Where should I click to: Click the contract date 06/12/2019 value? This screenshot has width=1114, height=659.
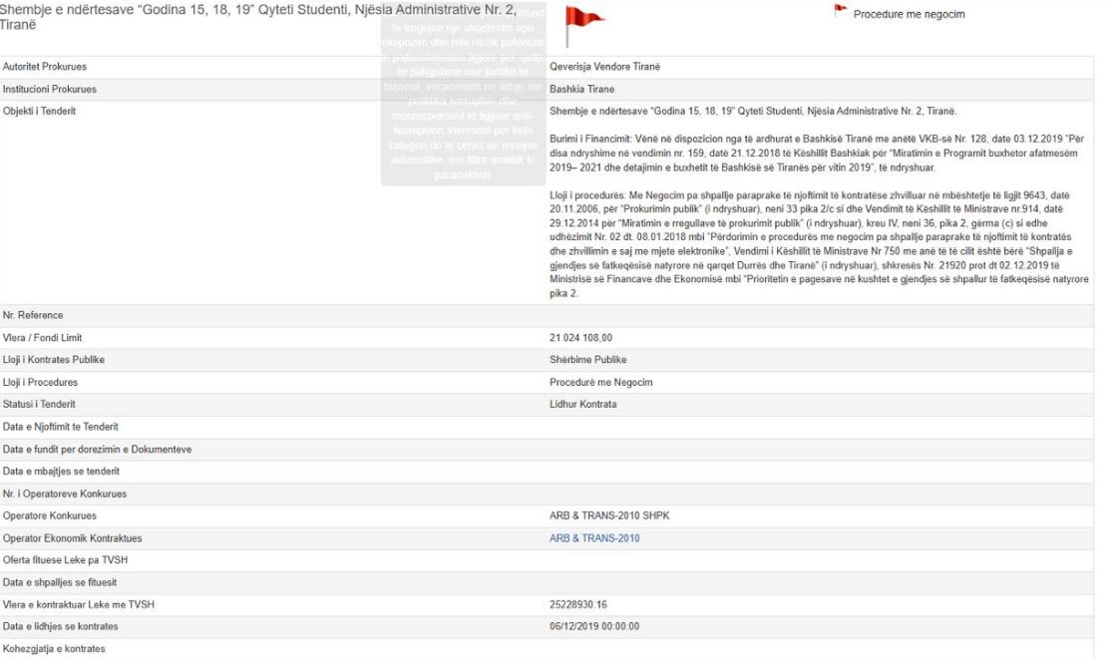pyautogui.click(x=594, y=626)
